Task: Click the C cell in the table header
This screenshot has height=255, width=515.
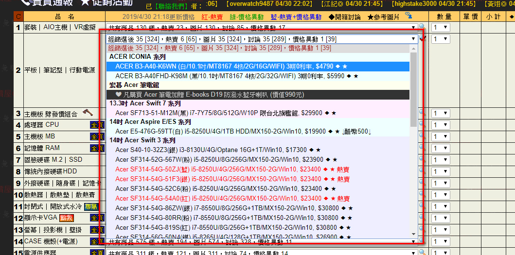Action: [18, 17]
